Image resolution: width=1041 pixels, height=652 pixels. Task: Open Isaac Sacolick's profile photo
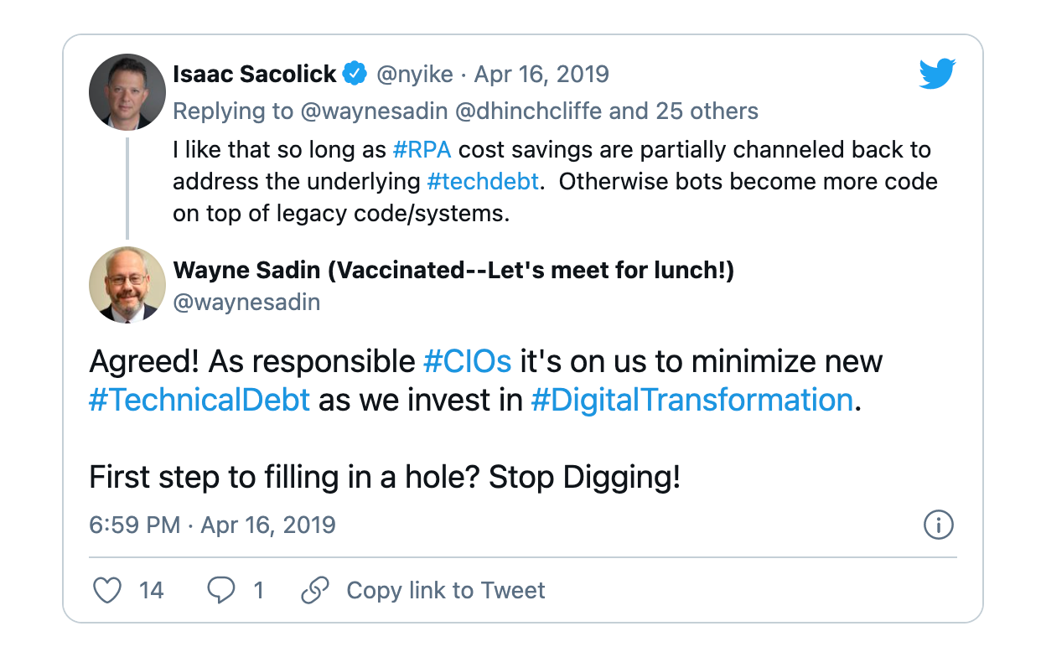coord(127,92)
